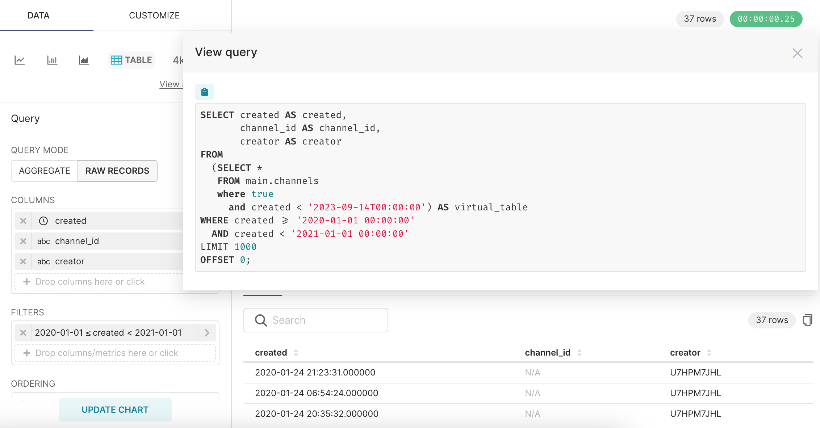Remove the creator column with its x icon

click(23, 261)
